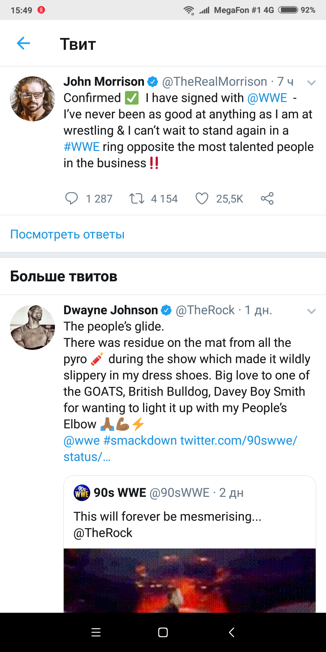Open Dwayne Johnson's profile avatar
Image resolution: width=326 pixels, height=652 pixels.
(33, 328)
